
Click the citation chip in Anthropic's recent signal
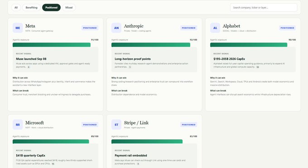click(x=130, y=67)
